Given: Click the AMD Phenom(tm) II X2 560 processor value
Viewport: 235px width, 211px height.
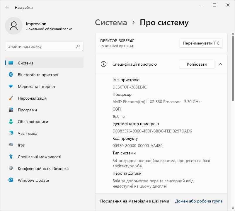Looking at the screenshot, I should coord(156,102).
